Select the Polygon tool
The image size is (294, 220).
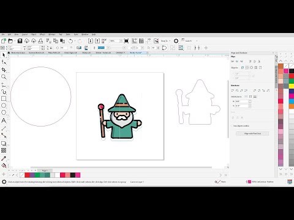pos(4,112)
